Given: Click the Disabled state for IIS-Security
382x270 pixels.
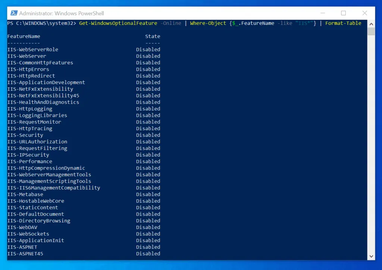Looking at the screenshot, I should pos(148,135).
